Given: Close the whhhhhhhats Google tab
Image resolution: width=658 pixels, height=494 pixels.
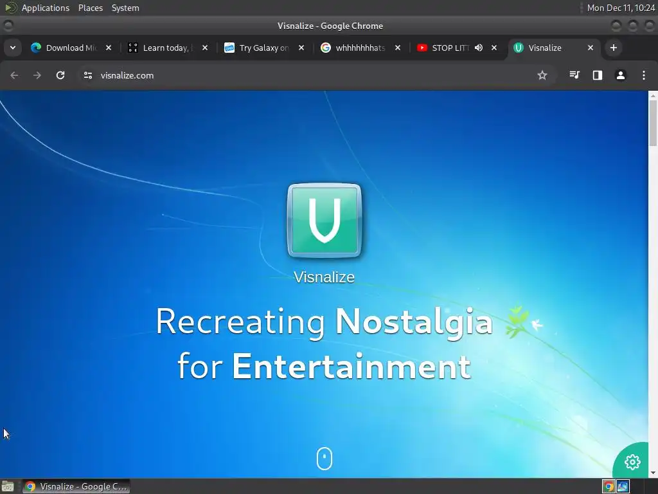Looking at the screenshot, I should coord(398,48).
